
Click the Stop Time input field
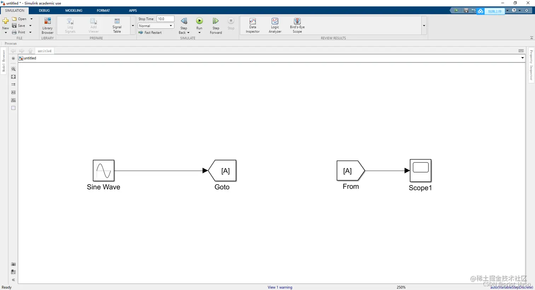[165, 19]
